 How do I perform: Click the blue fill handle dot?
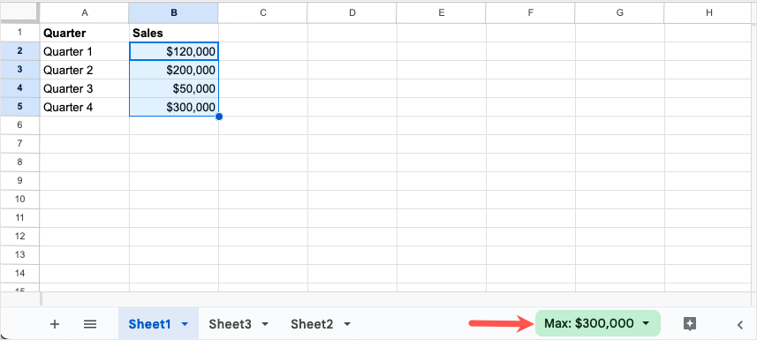(219, 117)
